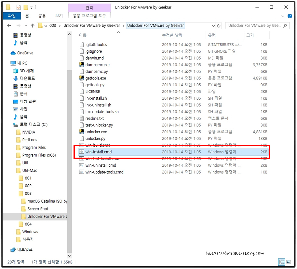Go up one folder level arrow
The width and height of the screenshot is (297, 269).
tap(33, 26)
